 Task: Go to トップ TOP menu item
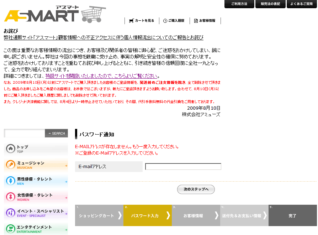pos(36,149)
